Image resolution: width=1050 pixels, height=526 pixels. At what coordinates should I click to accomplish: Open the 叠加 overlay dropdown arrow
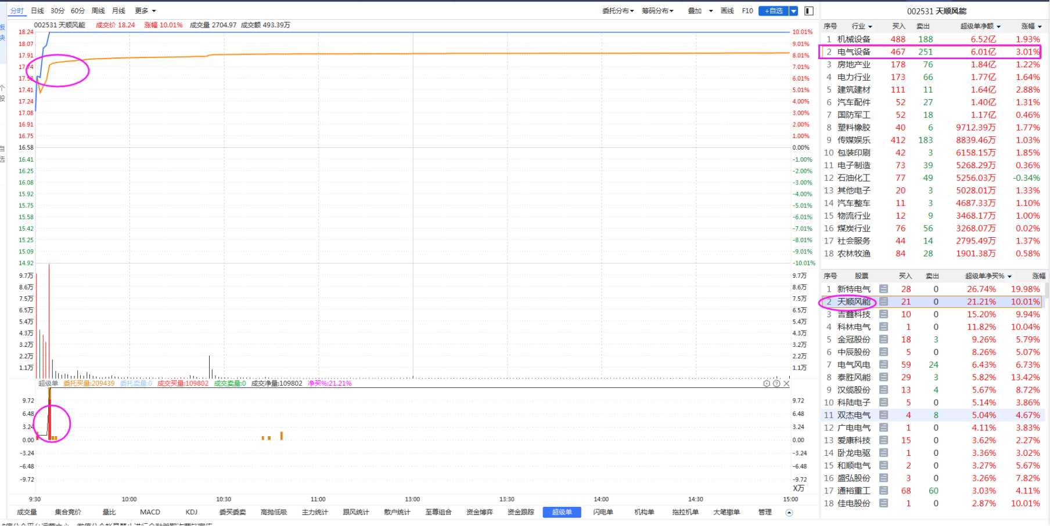[x=711, y=11]
